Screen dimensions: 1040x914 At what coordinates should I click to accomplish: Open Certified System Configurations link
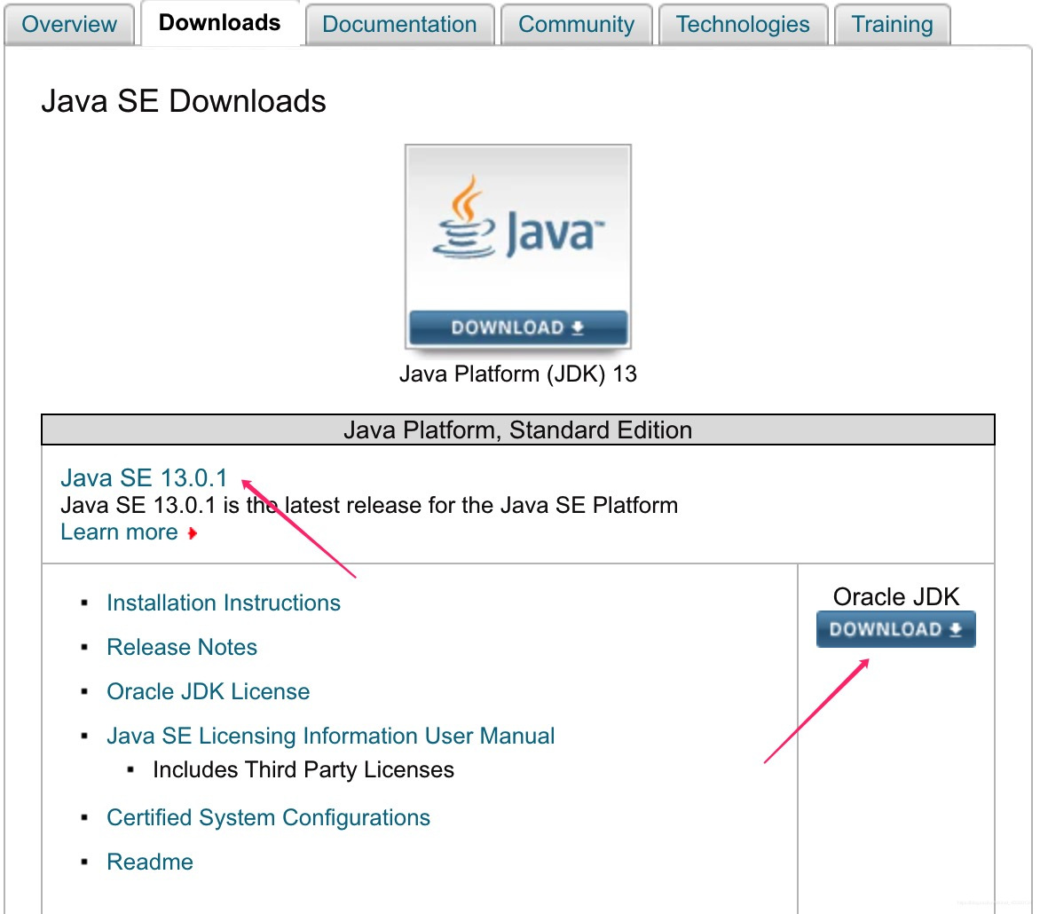(268, 817)
